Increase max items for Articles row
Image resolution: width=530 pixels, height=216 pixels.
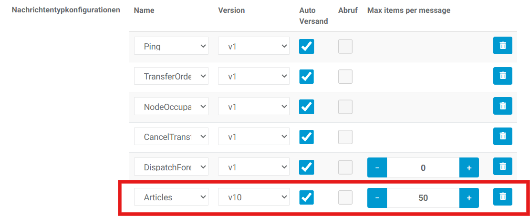pyautogui.click(x=469, y=197)
